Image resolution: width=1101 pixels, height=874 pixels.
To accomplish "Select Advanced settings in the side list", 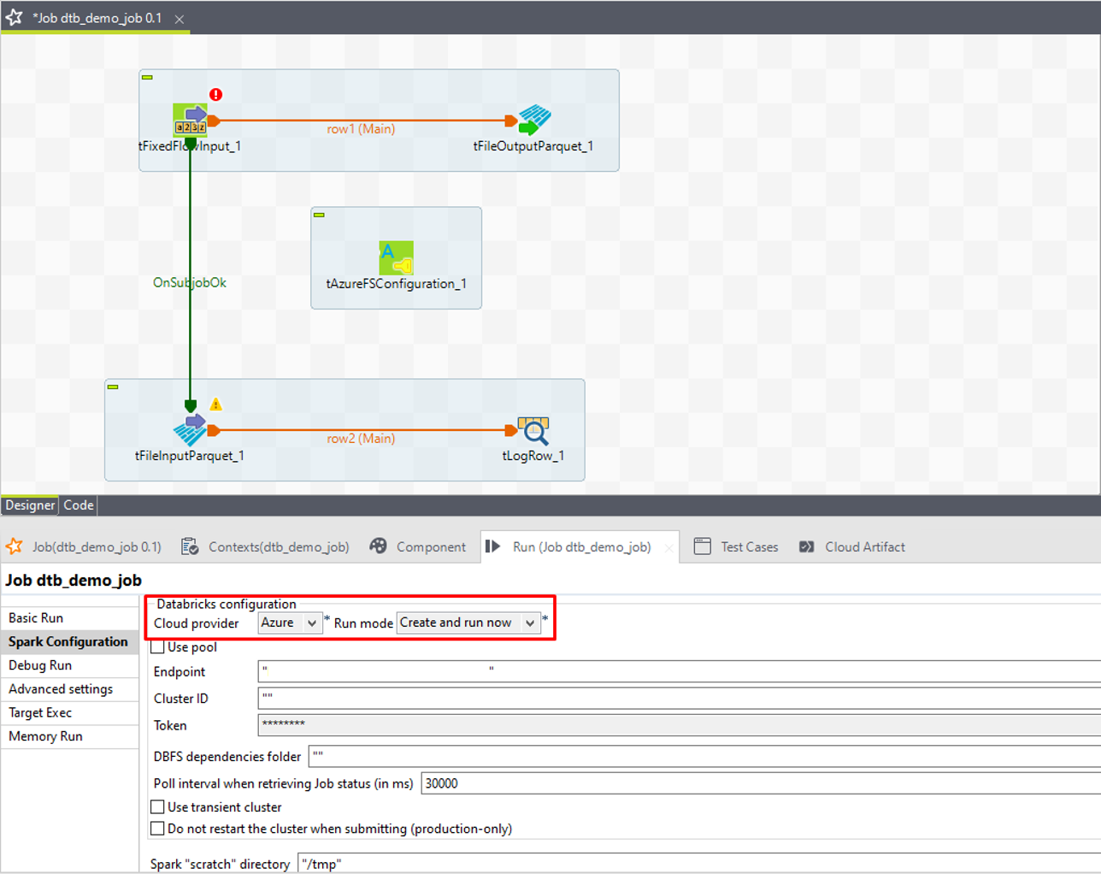I will click(x=70, y=689).
